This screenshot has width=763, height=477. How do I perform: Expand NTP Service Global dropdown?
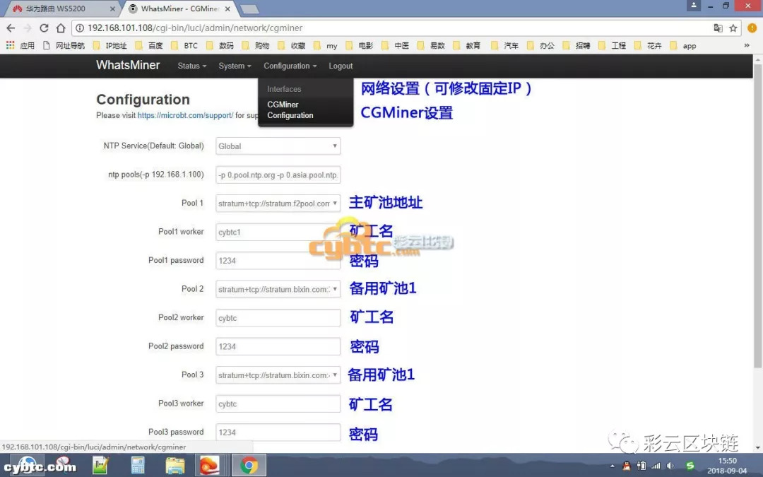point(278,146)
